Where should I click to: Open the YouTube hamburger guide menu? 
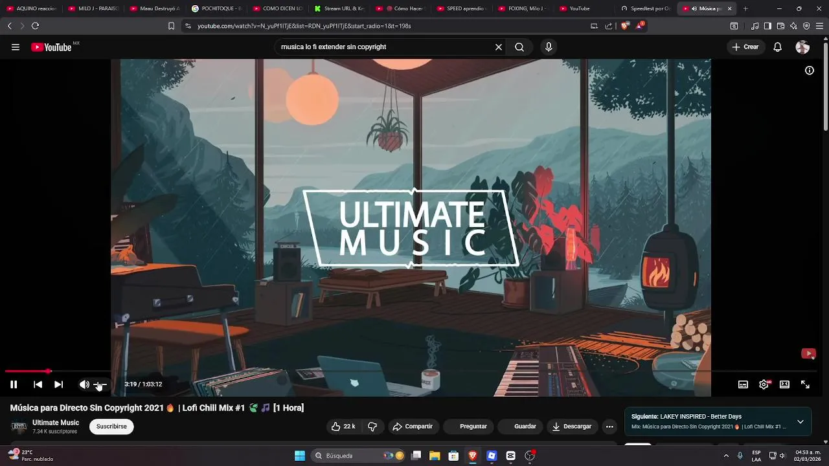tap(16, 47)
